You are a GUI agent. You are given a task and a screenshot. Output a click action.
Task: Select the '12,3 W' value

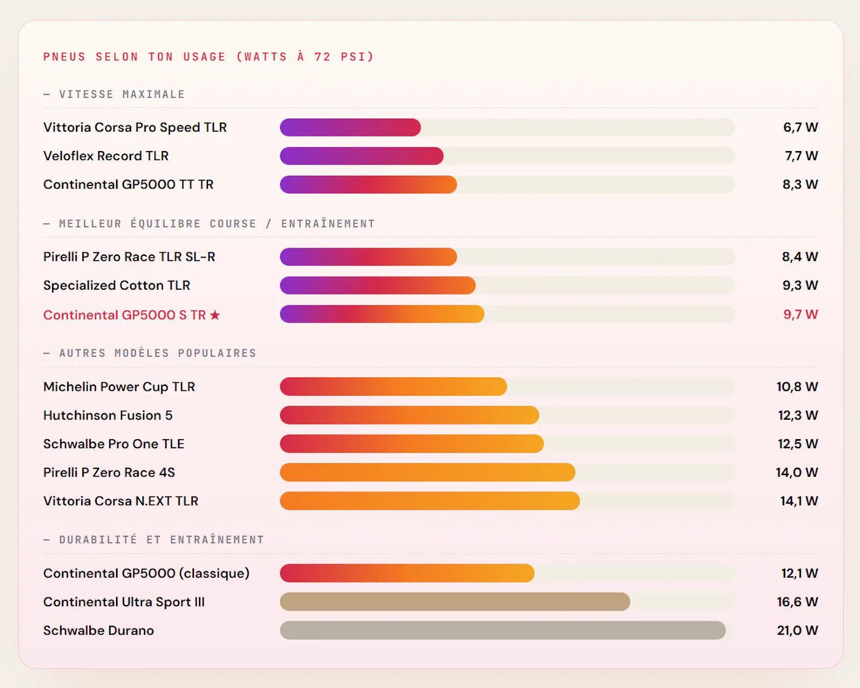click(x=798, y=415)
